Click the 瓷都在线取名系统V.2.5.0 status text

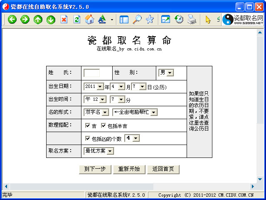(116, 195)
